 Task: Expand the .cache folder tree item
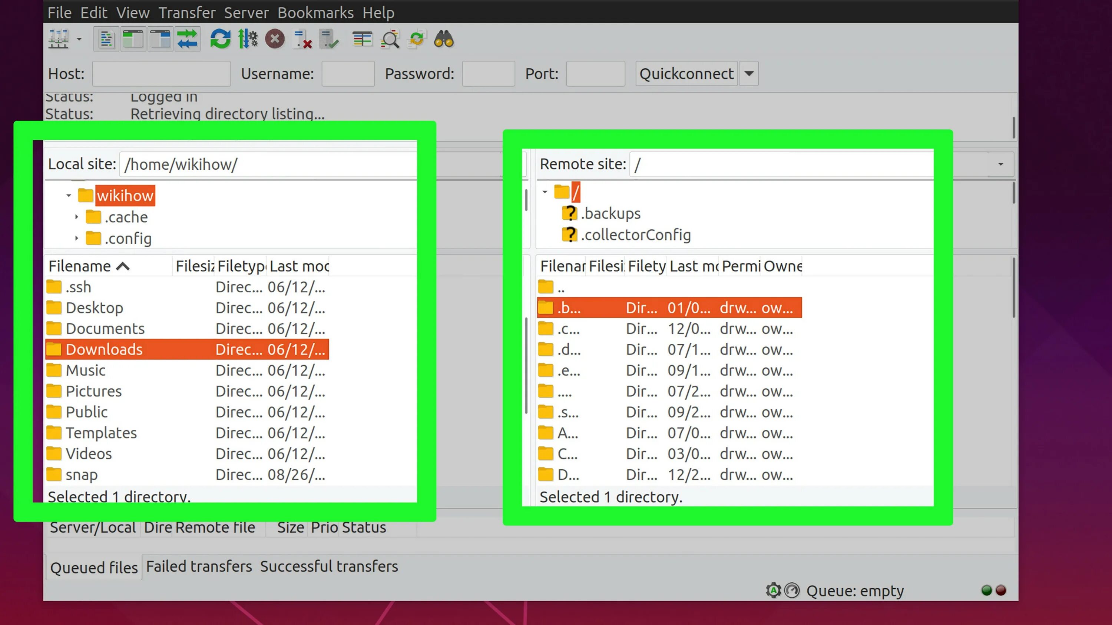pos(78,217)
